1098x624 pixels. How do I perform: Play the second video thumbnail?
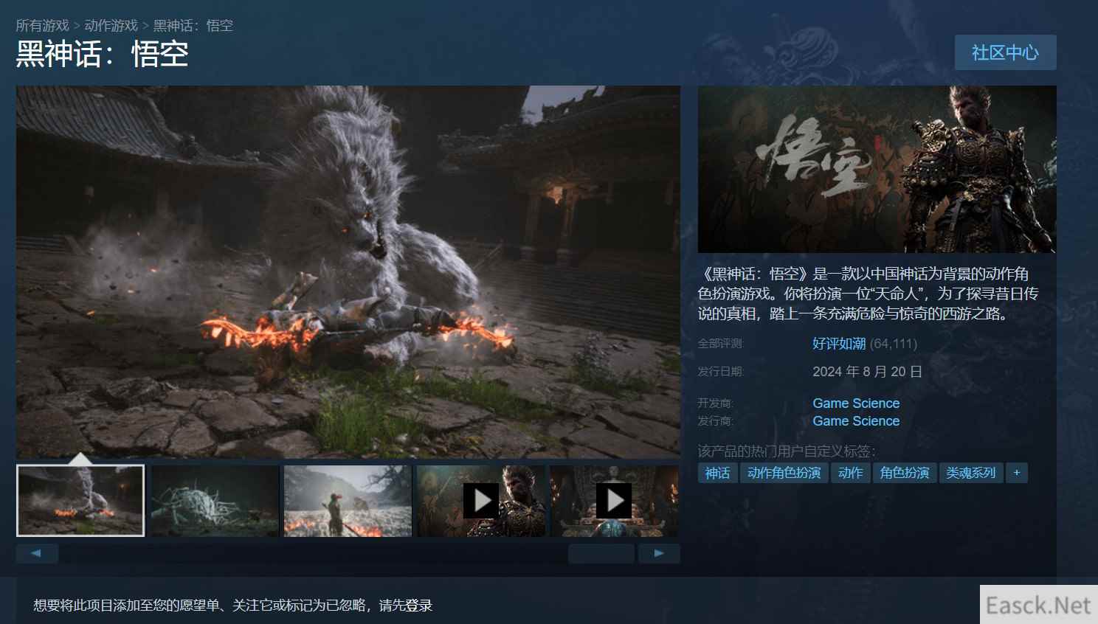pyautogui.click(x=613, y=501)
